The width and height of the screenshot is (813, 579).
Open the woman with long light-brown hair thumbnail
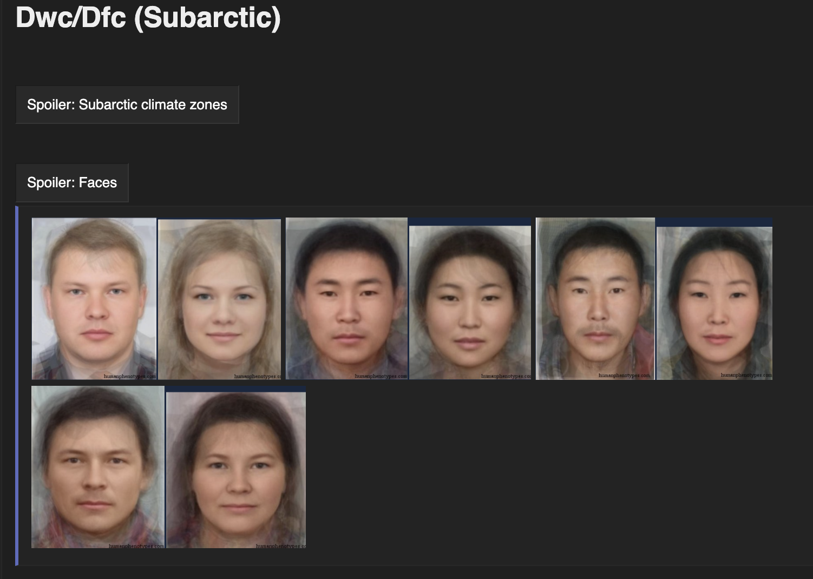click(220, 299)
